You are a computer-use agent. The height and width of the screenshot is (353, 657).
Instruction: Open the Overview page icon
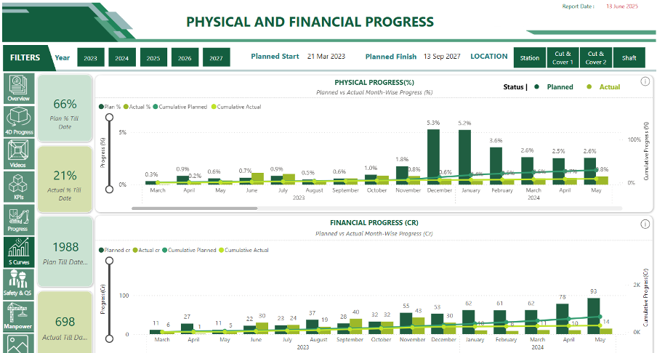coord(18,88)
